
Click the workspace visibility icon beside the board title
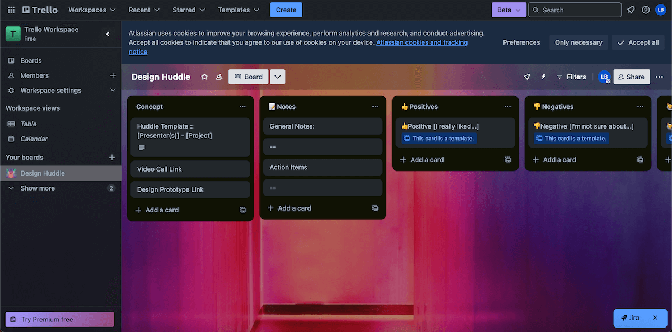click(x=219, y=77)
